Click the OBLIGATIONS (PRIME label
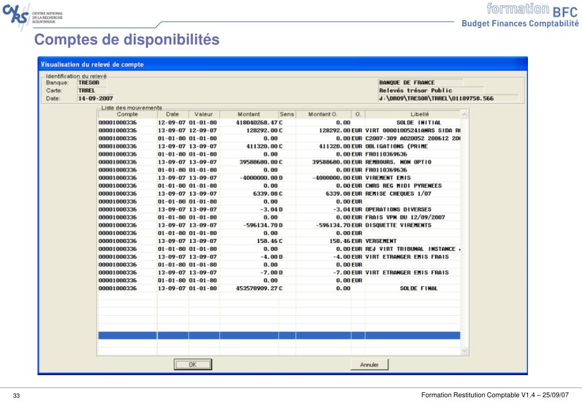Viewport: 582px width, 403px height. [397, 146]
